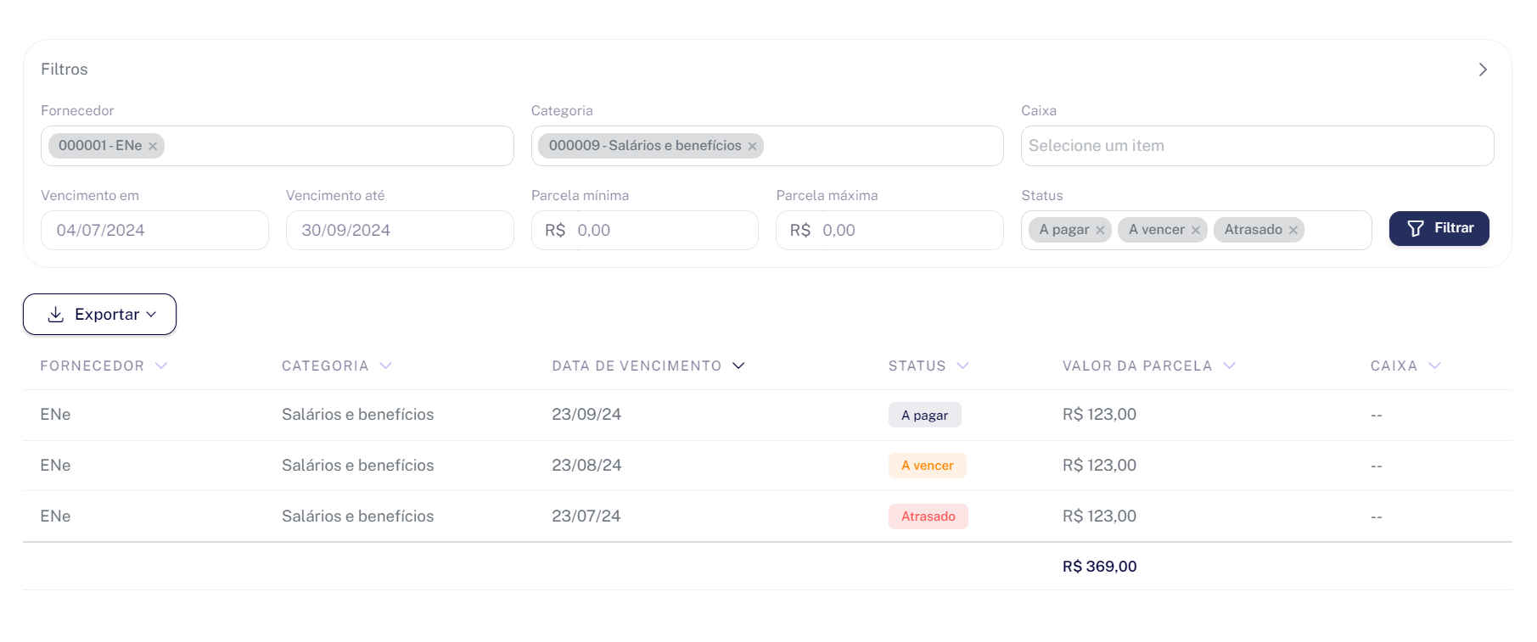
Task: Remove the A vencer status chip
Action: (x=1196, y=231)
